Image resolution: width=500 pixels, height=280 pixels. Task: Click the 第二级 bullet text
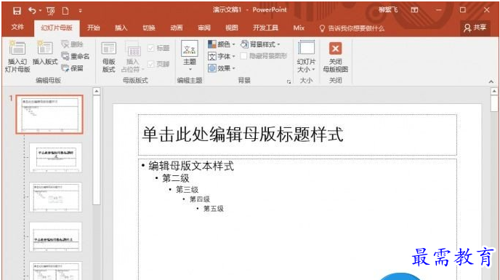[x=176, y=178]
